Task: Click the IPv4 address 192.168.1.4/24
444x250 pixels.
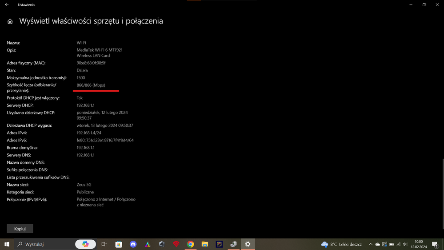Action: coord(88,133)
